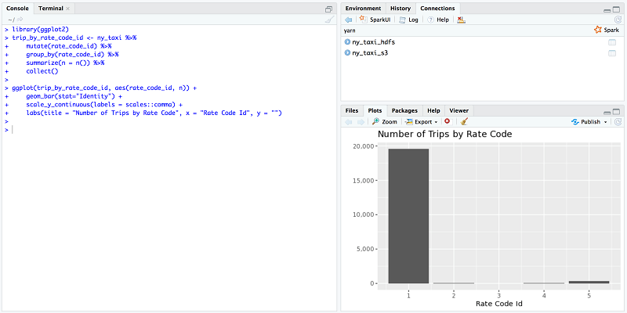Click the plot title Number of Trips by Rate Code

[x=444, y=134]
